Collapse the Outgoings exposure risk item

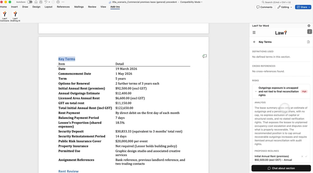pyautogui.click(x=256, y=91)
